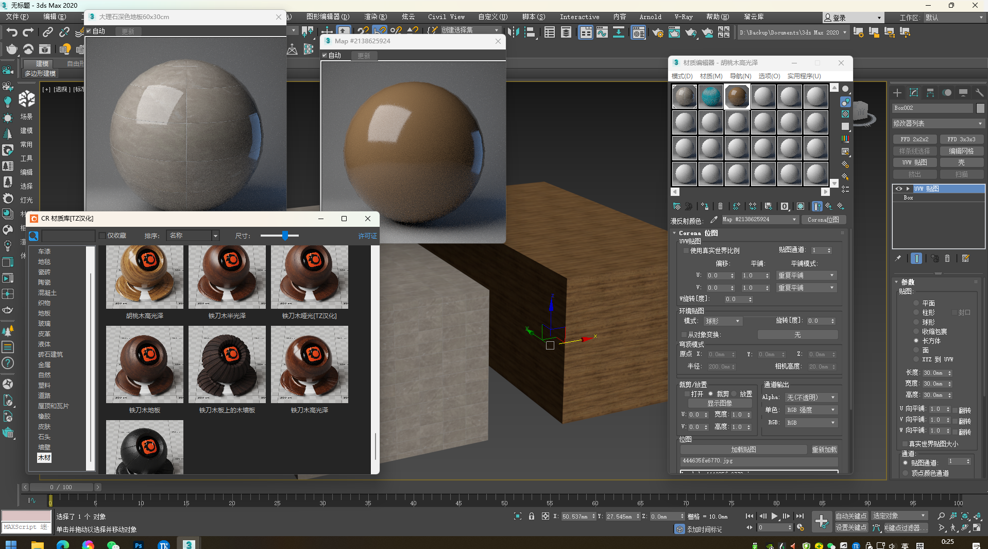Select 平面 mapping radio button

point(916,303)
